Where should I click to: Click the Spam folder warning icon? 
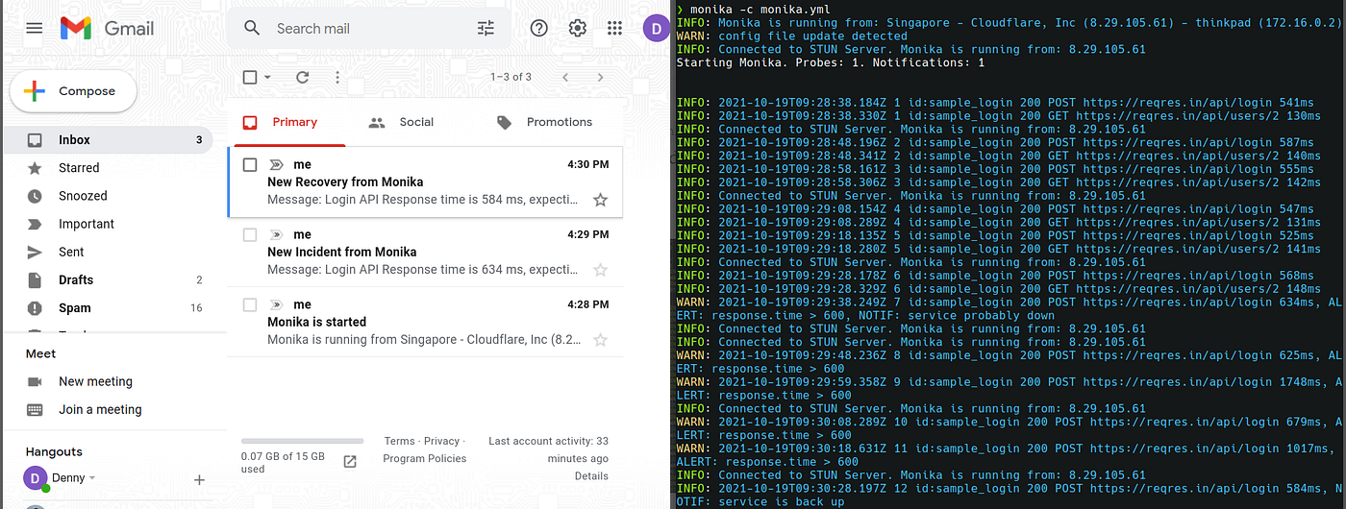pos(35,307)
